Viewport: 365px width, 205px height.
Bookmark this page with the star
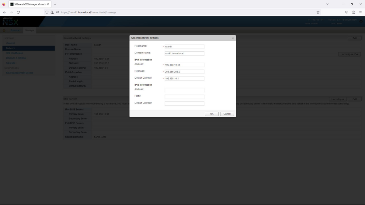point(318,12)
